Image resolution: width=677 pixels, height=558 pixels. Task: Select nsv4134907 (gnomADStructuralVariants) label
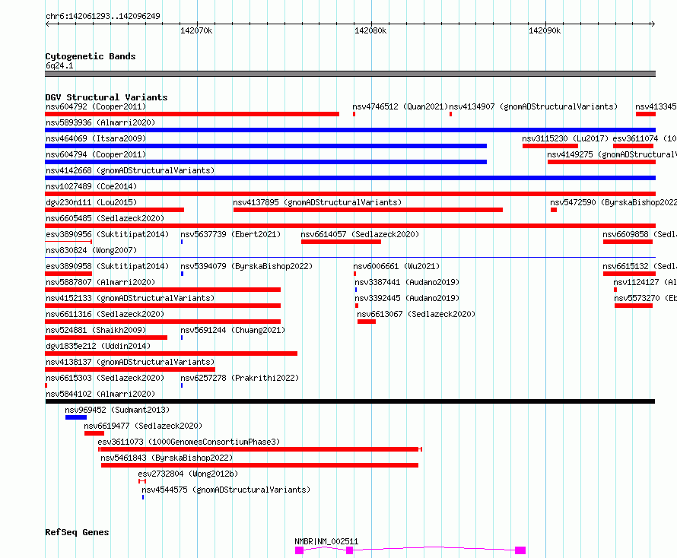(x=533, y=106)
